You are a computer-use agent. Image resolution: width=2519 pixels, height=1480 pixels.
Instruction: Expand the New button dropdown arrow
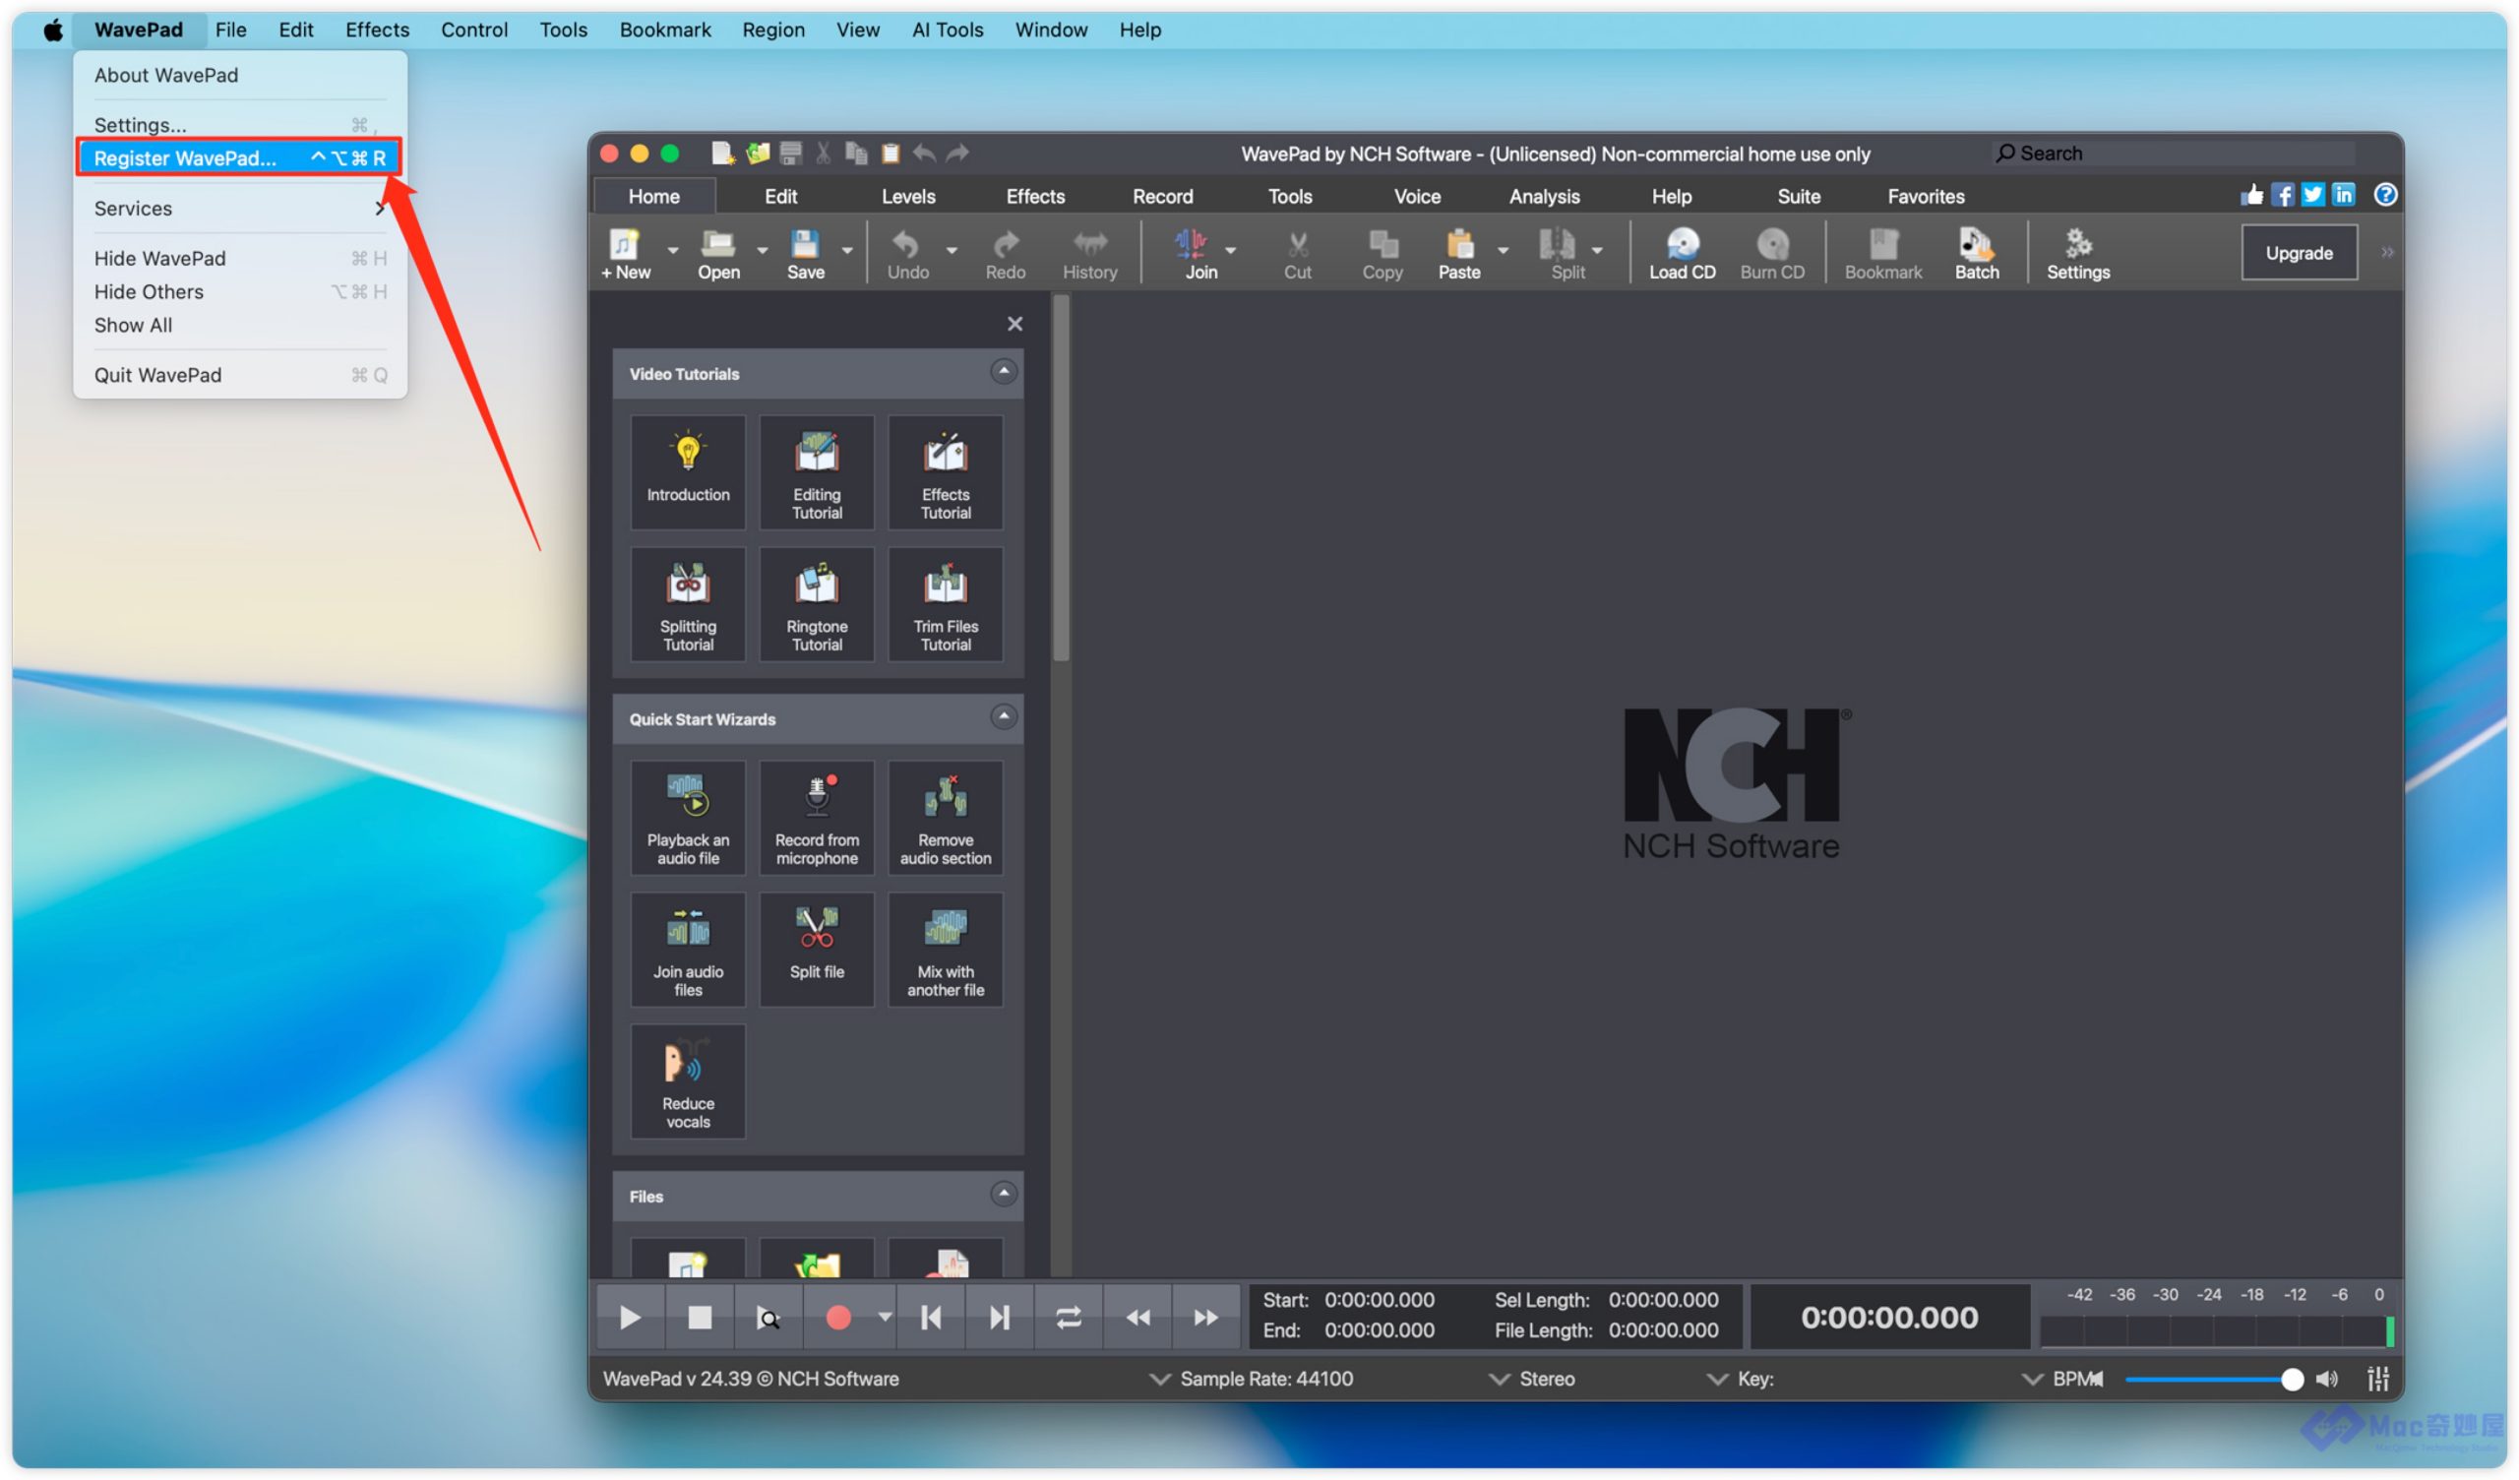[x=673, y=250]
